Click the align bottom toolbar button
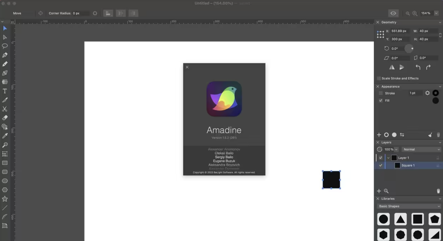The width and height of the screenshot is (443, 241). pyautogui.click(x=108, y=13)
